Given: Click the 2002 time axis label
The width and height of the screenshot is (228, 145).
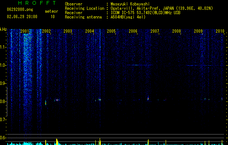Looking at the screenshot, I should point(46,31).
